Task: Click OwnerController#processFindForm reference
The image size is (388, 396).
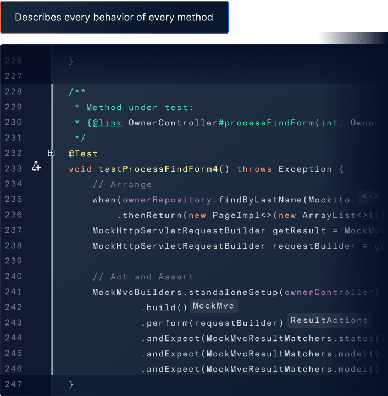Action: (x=221, y=123)
